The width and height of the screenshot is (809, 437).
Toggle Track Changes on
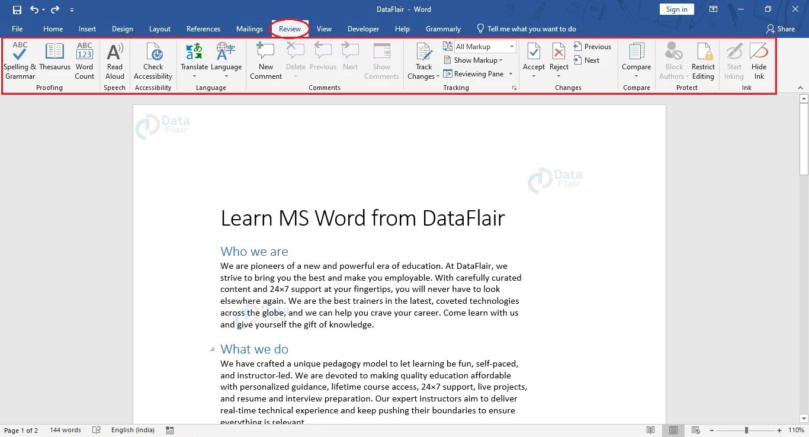(x=422, y=59)
